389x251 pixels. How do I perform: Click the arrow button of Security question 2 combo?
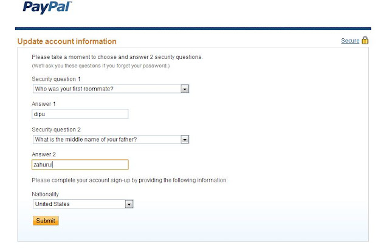click(x=185, y=139)
